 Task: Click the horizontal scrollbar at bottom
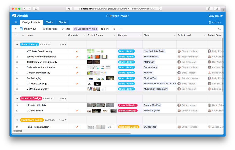tap(72, 133)
